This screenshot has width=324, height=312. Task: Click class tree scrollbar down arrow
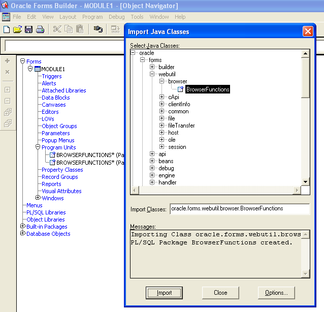click(305, 182)
